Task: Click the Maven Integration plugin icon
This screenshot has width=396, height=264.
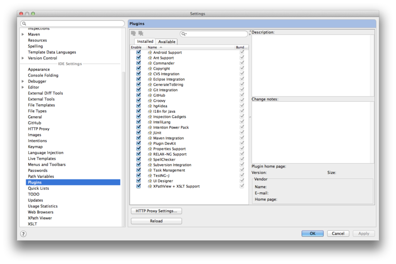Action: click(x=150, y=138)
